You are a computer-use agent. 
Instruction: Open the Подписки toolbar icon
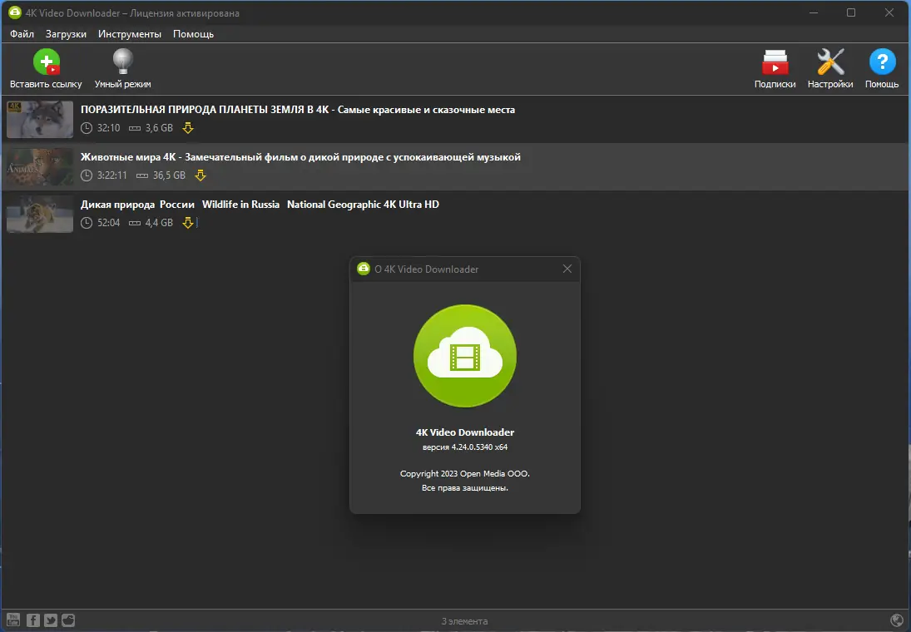[x=775, y=62]
